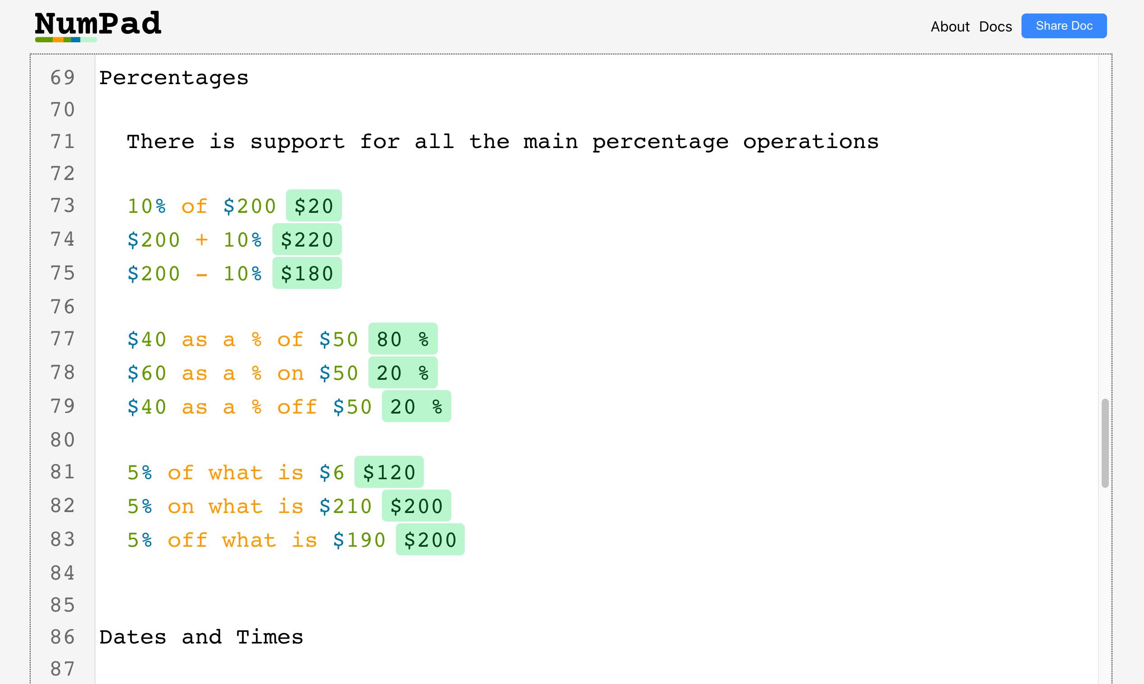The height and width of the screenshot is (684, 1144).
Task: Click the $220 result badge
Action: point(307,239)
